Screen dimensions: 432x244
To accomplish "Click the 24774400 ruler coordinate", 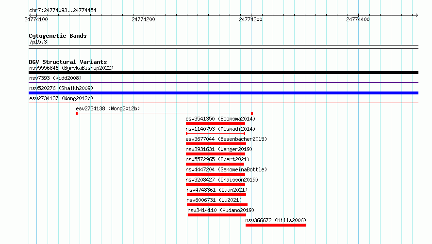I will pyautogui.click(x=358, y=19).
